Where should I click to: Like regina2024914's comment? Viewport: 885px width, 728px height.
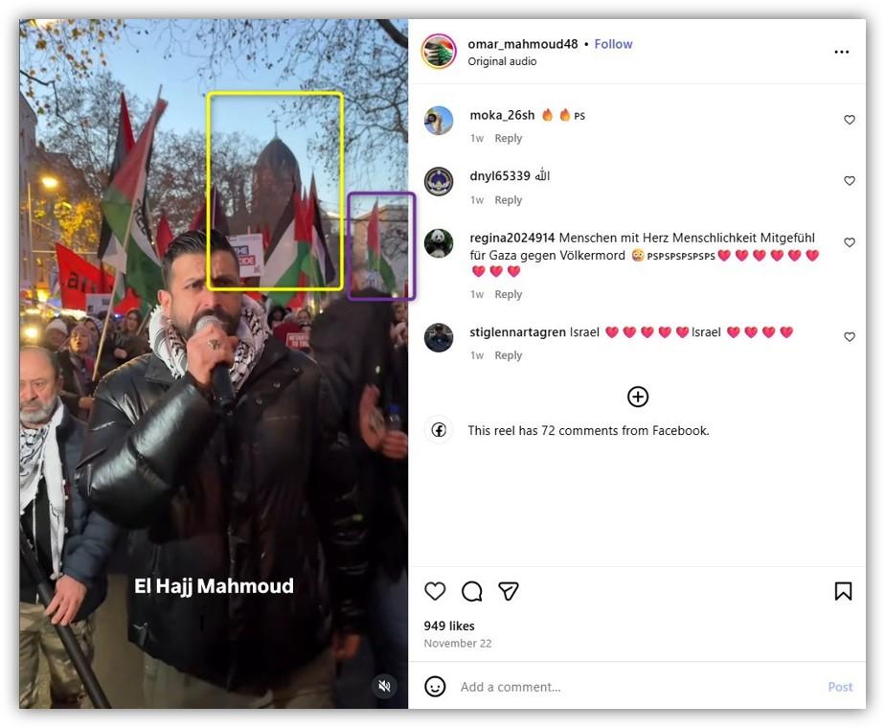pos(849,242)
